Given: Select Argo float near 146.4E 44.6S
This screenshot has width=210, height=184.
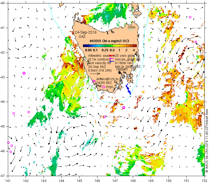Looking at the screenshot, I should coord(105,117).
